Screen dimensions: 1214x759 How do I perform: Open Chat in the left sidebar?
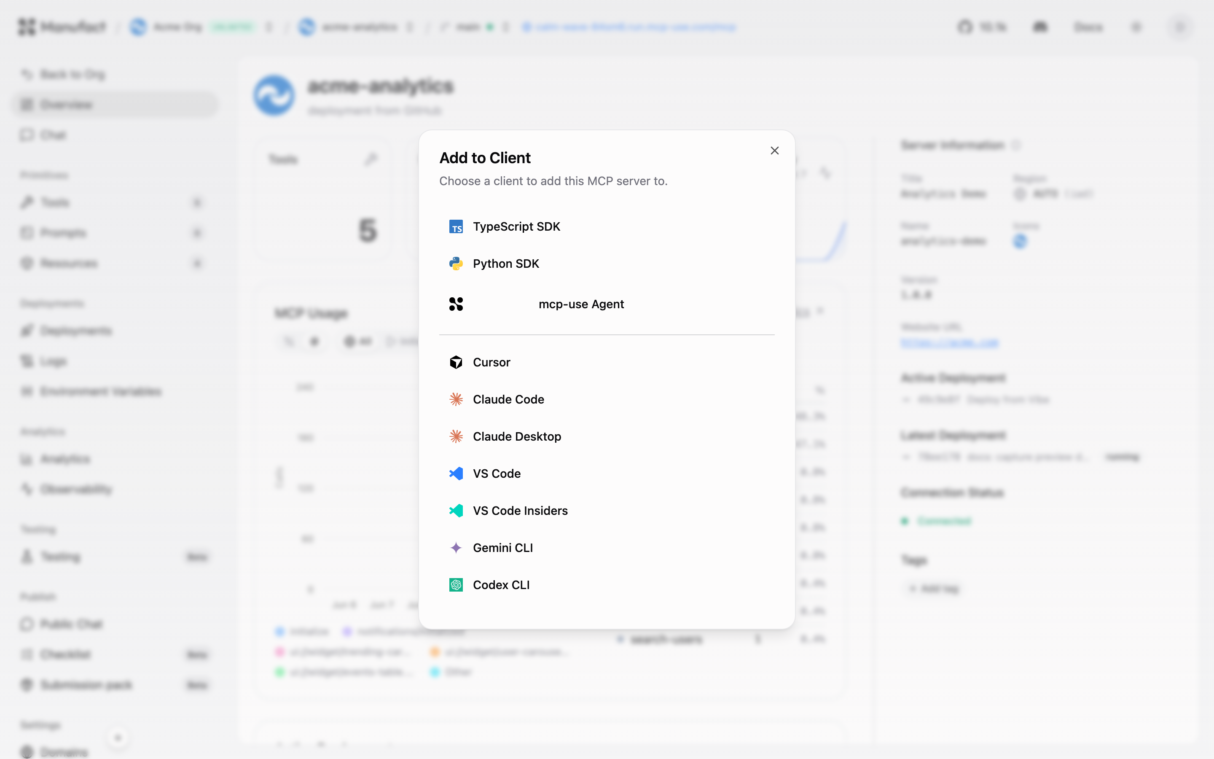[115, 135]
